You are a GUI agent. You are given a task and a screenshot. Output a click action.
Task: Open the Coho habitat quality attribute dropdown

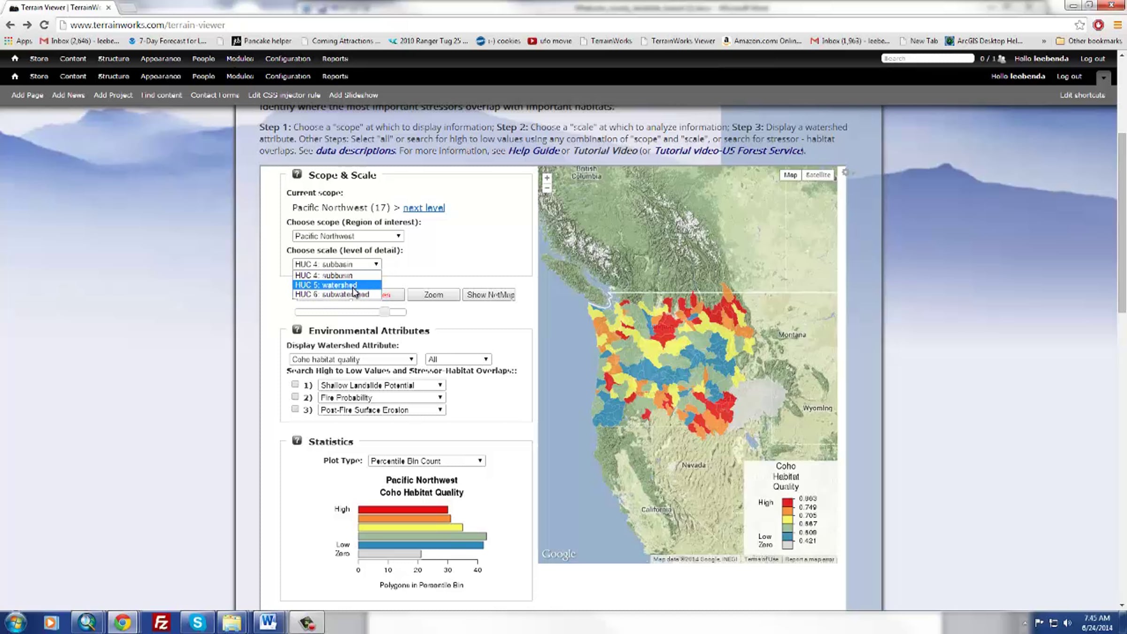(353, 359)
